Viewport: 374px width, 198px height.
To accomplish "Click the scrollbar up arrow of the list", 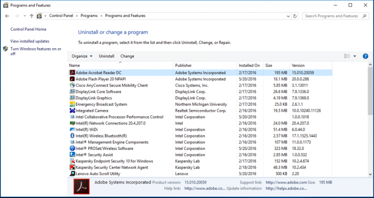I will 370,65.
